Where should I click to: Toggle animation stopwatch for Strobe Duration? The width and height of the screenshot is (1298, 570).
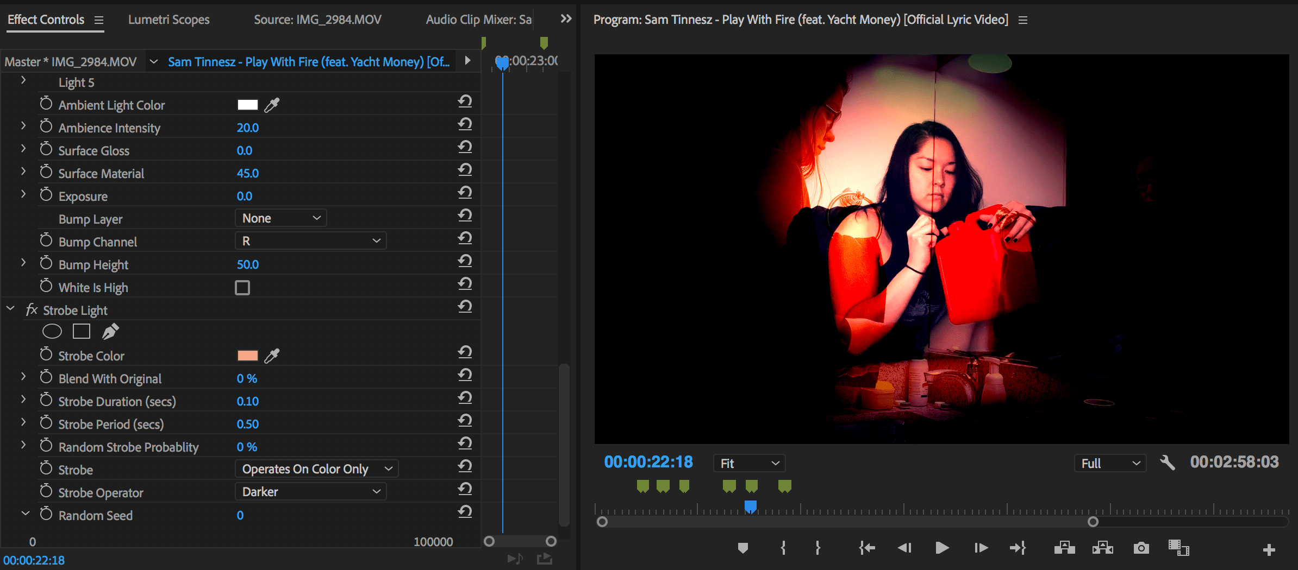point(46,400)
